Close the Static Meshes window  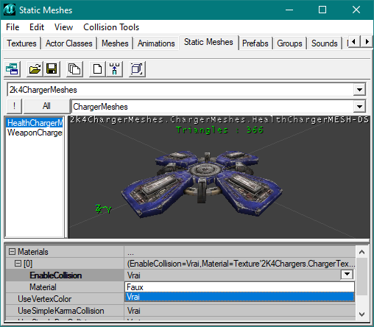tap(356, 10)
